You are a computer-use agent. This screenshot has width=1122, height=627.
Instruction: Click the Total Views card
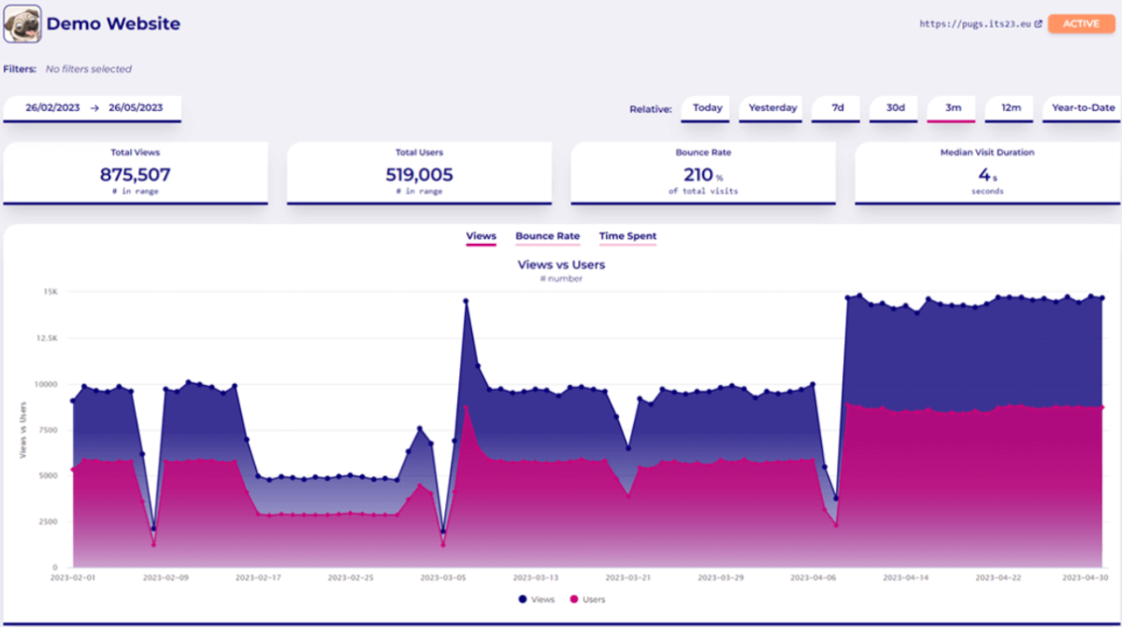135,173
